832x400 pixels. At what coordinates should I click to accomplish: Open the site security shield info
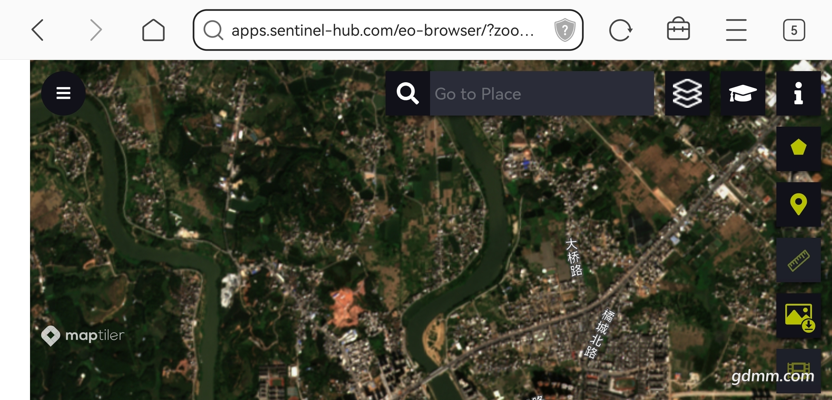(x=565, y=30)
